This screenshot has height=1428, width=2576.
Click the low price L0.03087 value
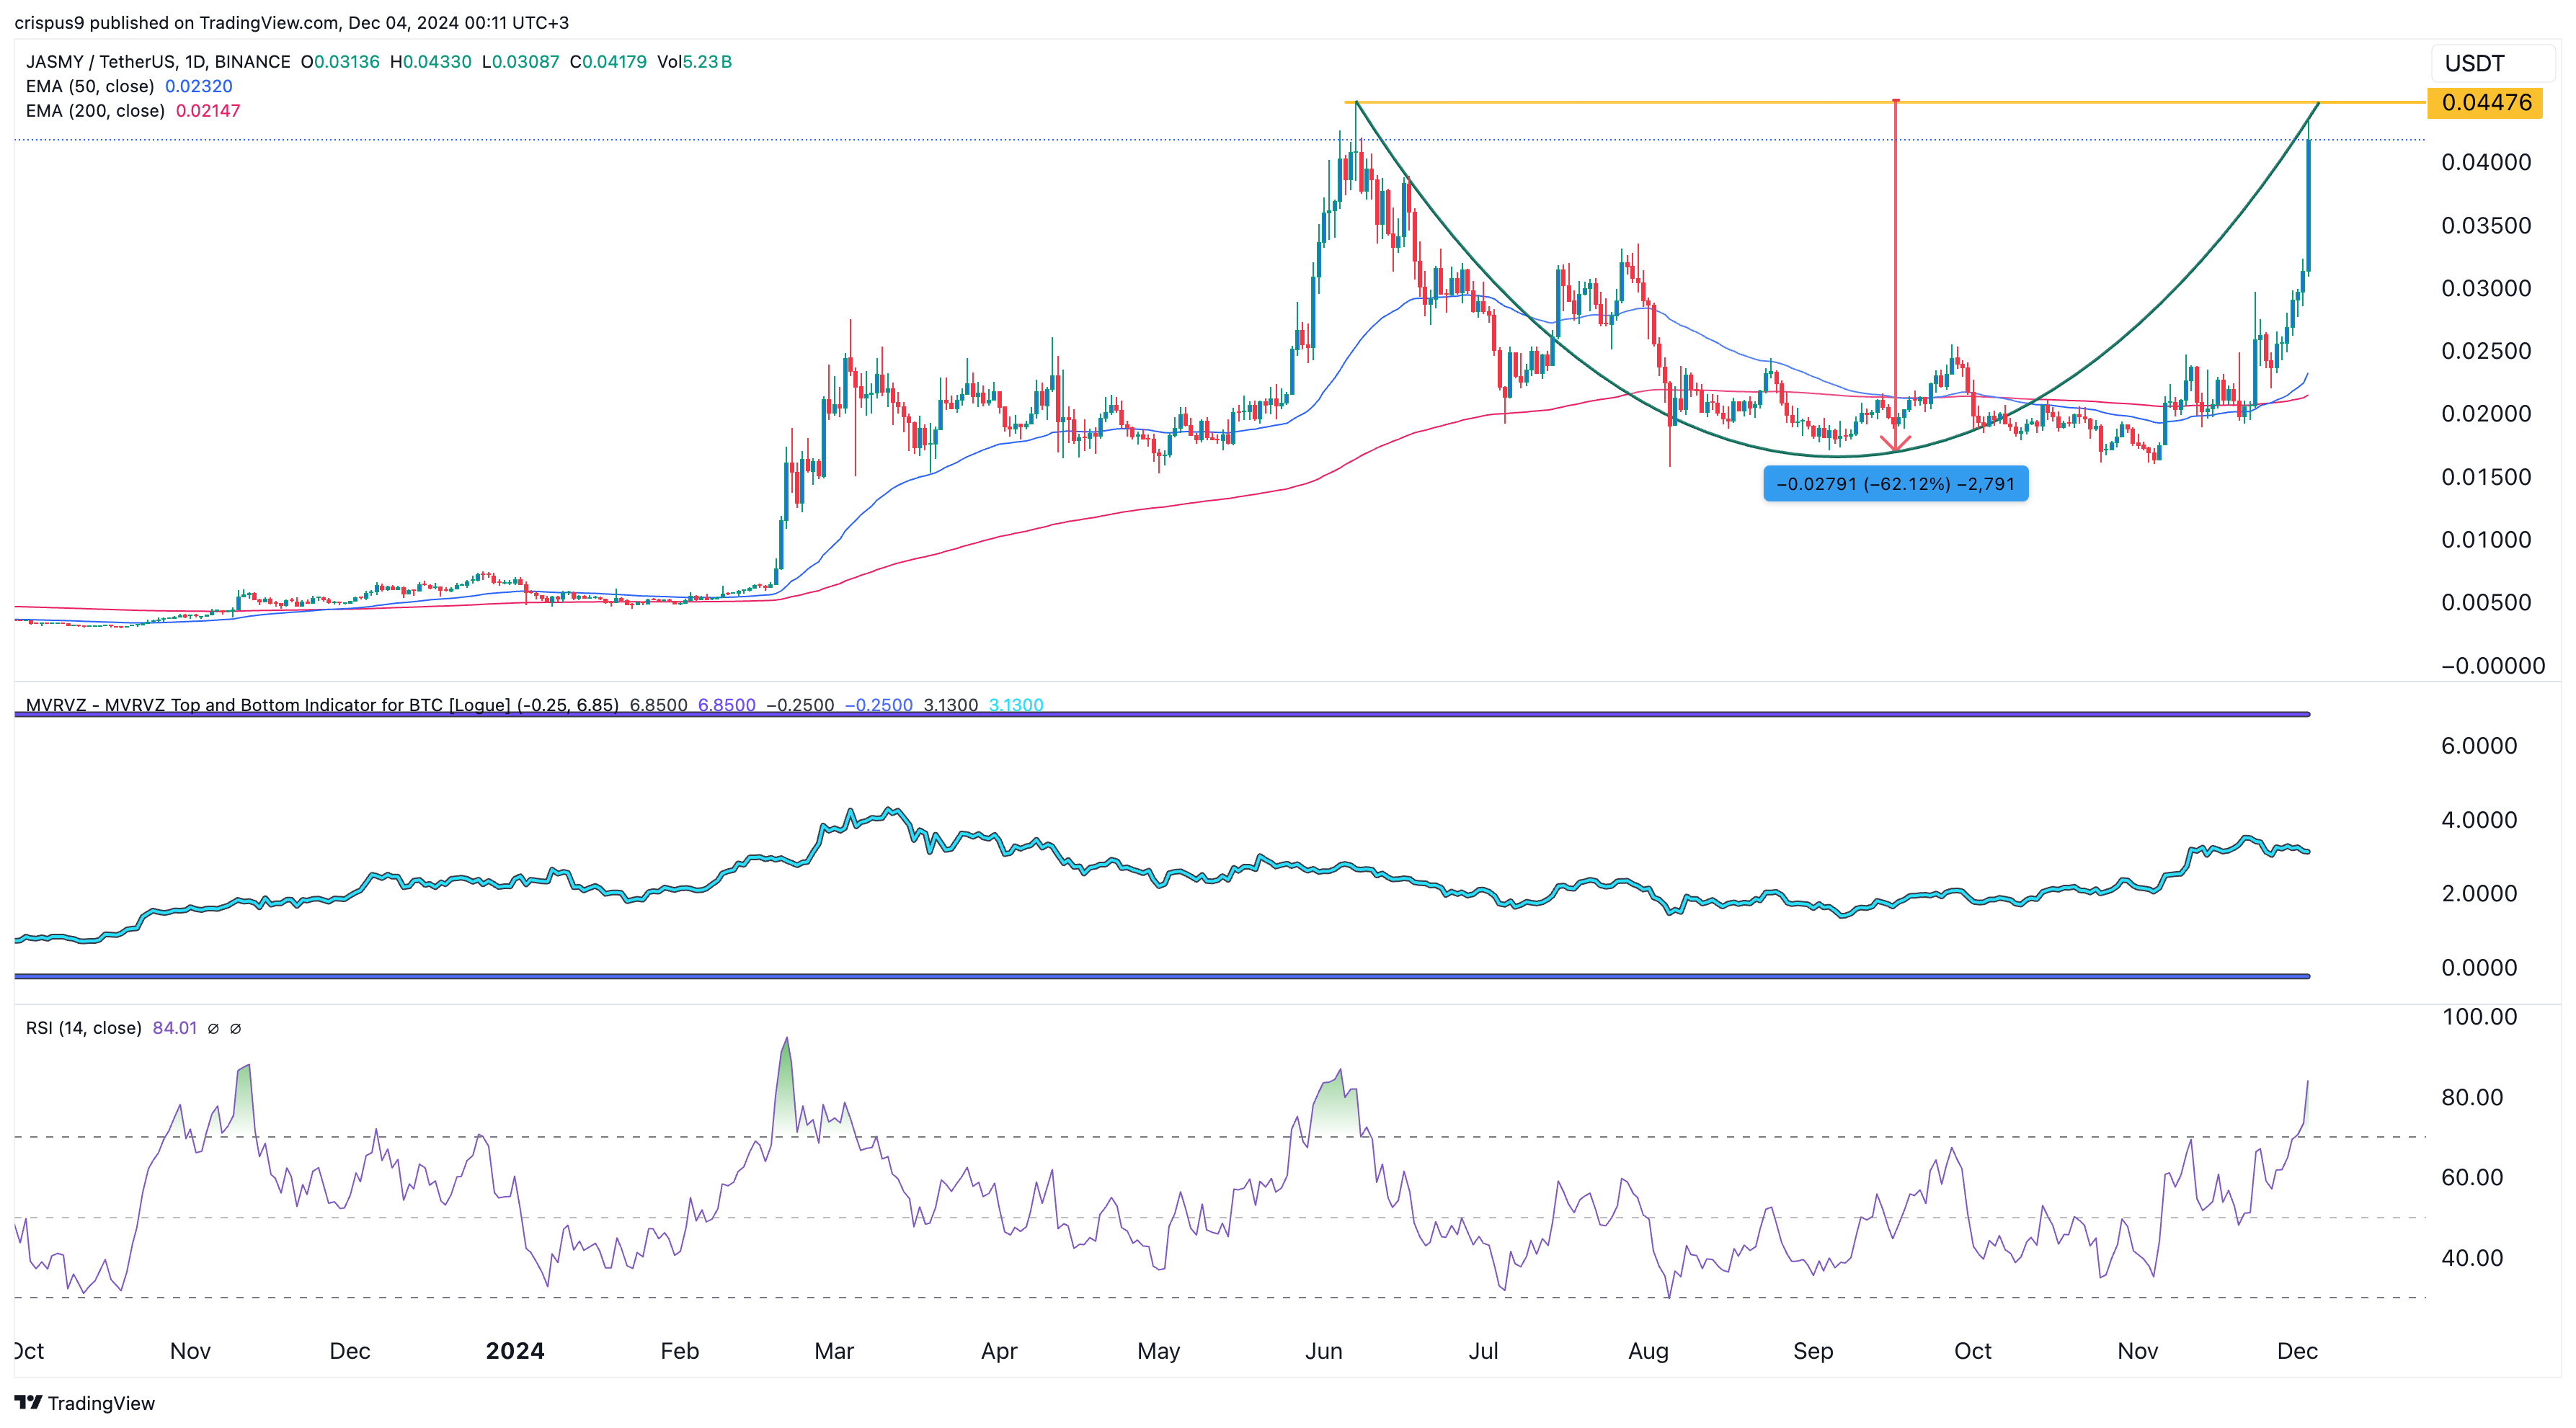[x=520, y=62]
